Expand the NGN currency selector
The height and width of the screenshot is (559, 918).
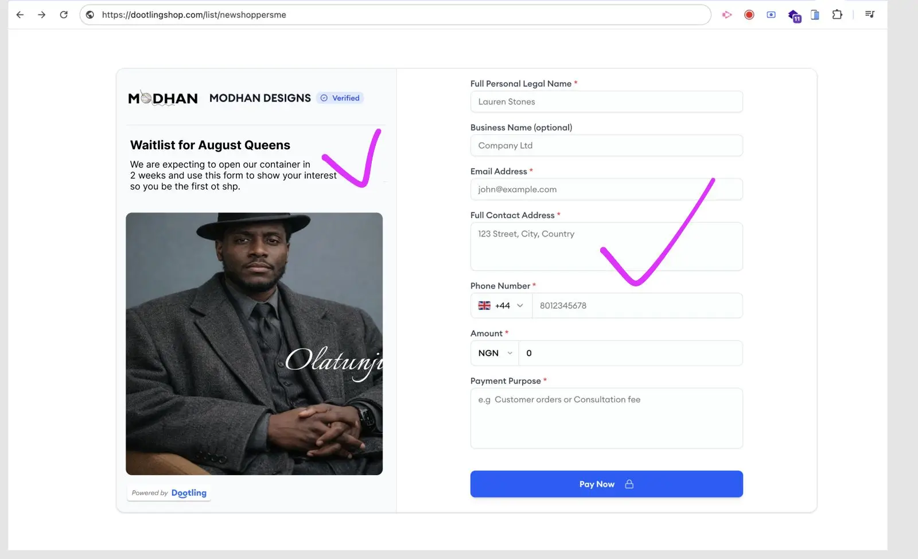coord(495,354)
